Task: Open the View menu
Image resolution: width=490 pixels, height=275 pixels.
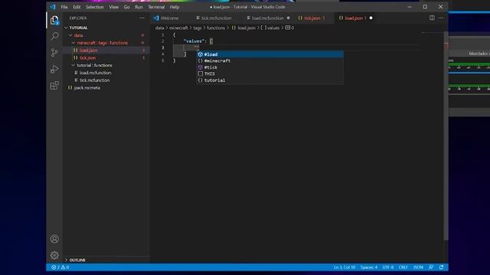Action: [113, 7]
